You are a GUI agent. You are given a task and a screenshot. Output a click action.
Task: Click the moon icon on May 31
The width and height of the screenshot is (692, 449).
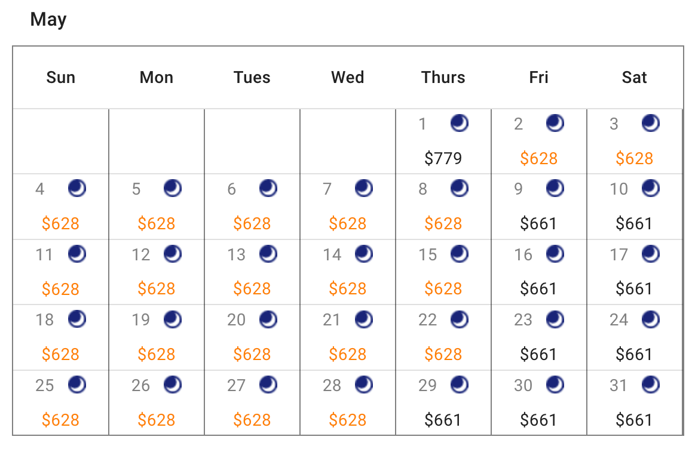coord(651,385)
